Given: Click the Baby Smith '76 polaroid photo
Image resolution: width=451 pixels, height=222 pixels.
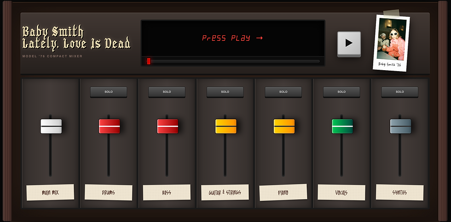Looking at the screenshot, I should point(392,43).
